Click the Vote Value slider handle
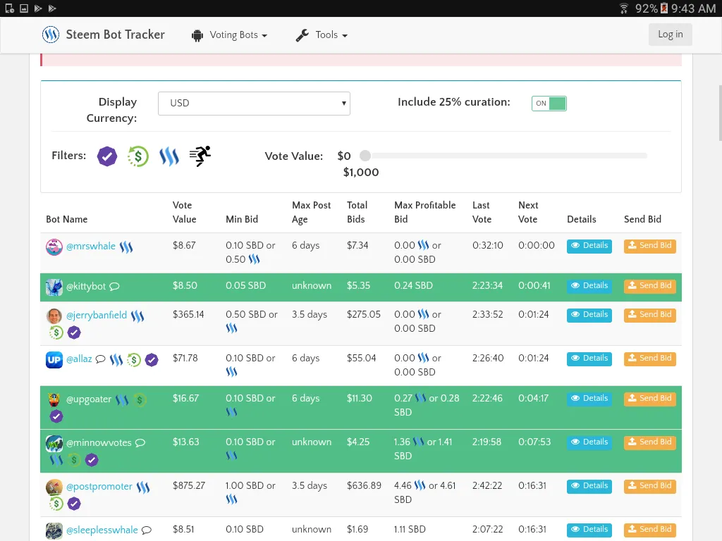This screenshot has height=541, width=722. 365,156
